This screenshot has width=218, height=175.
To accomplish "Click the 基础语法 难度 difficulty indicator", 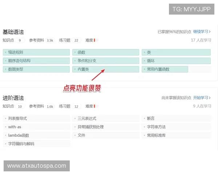I will (96, 40).
